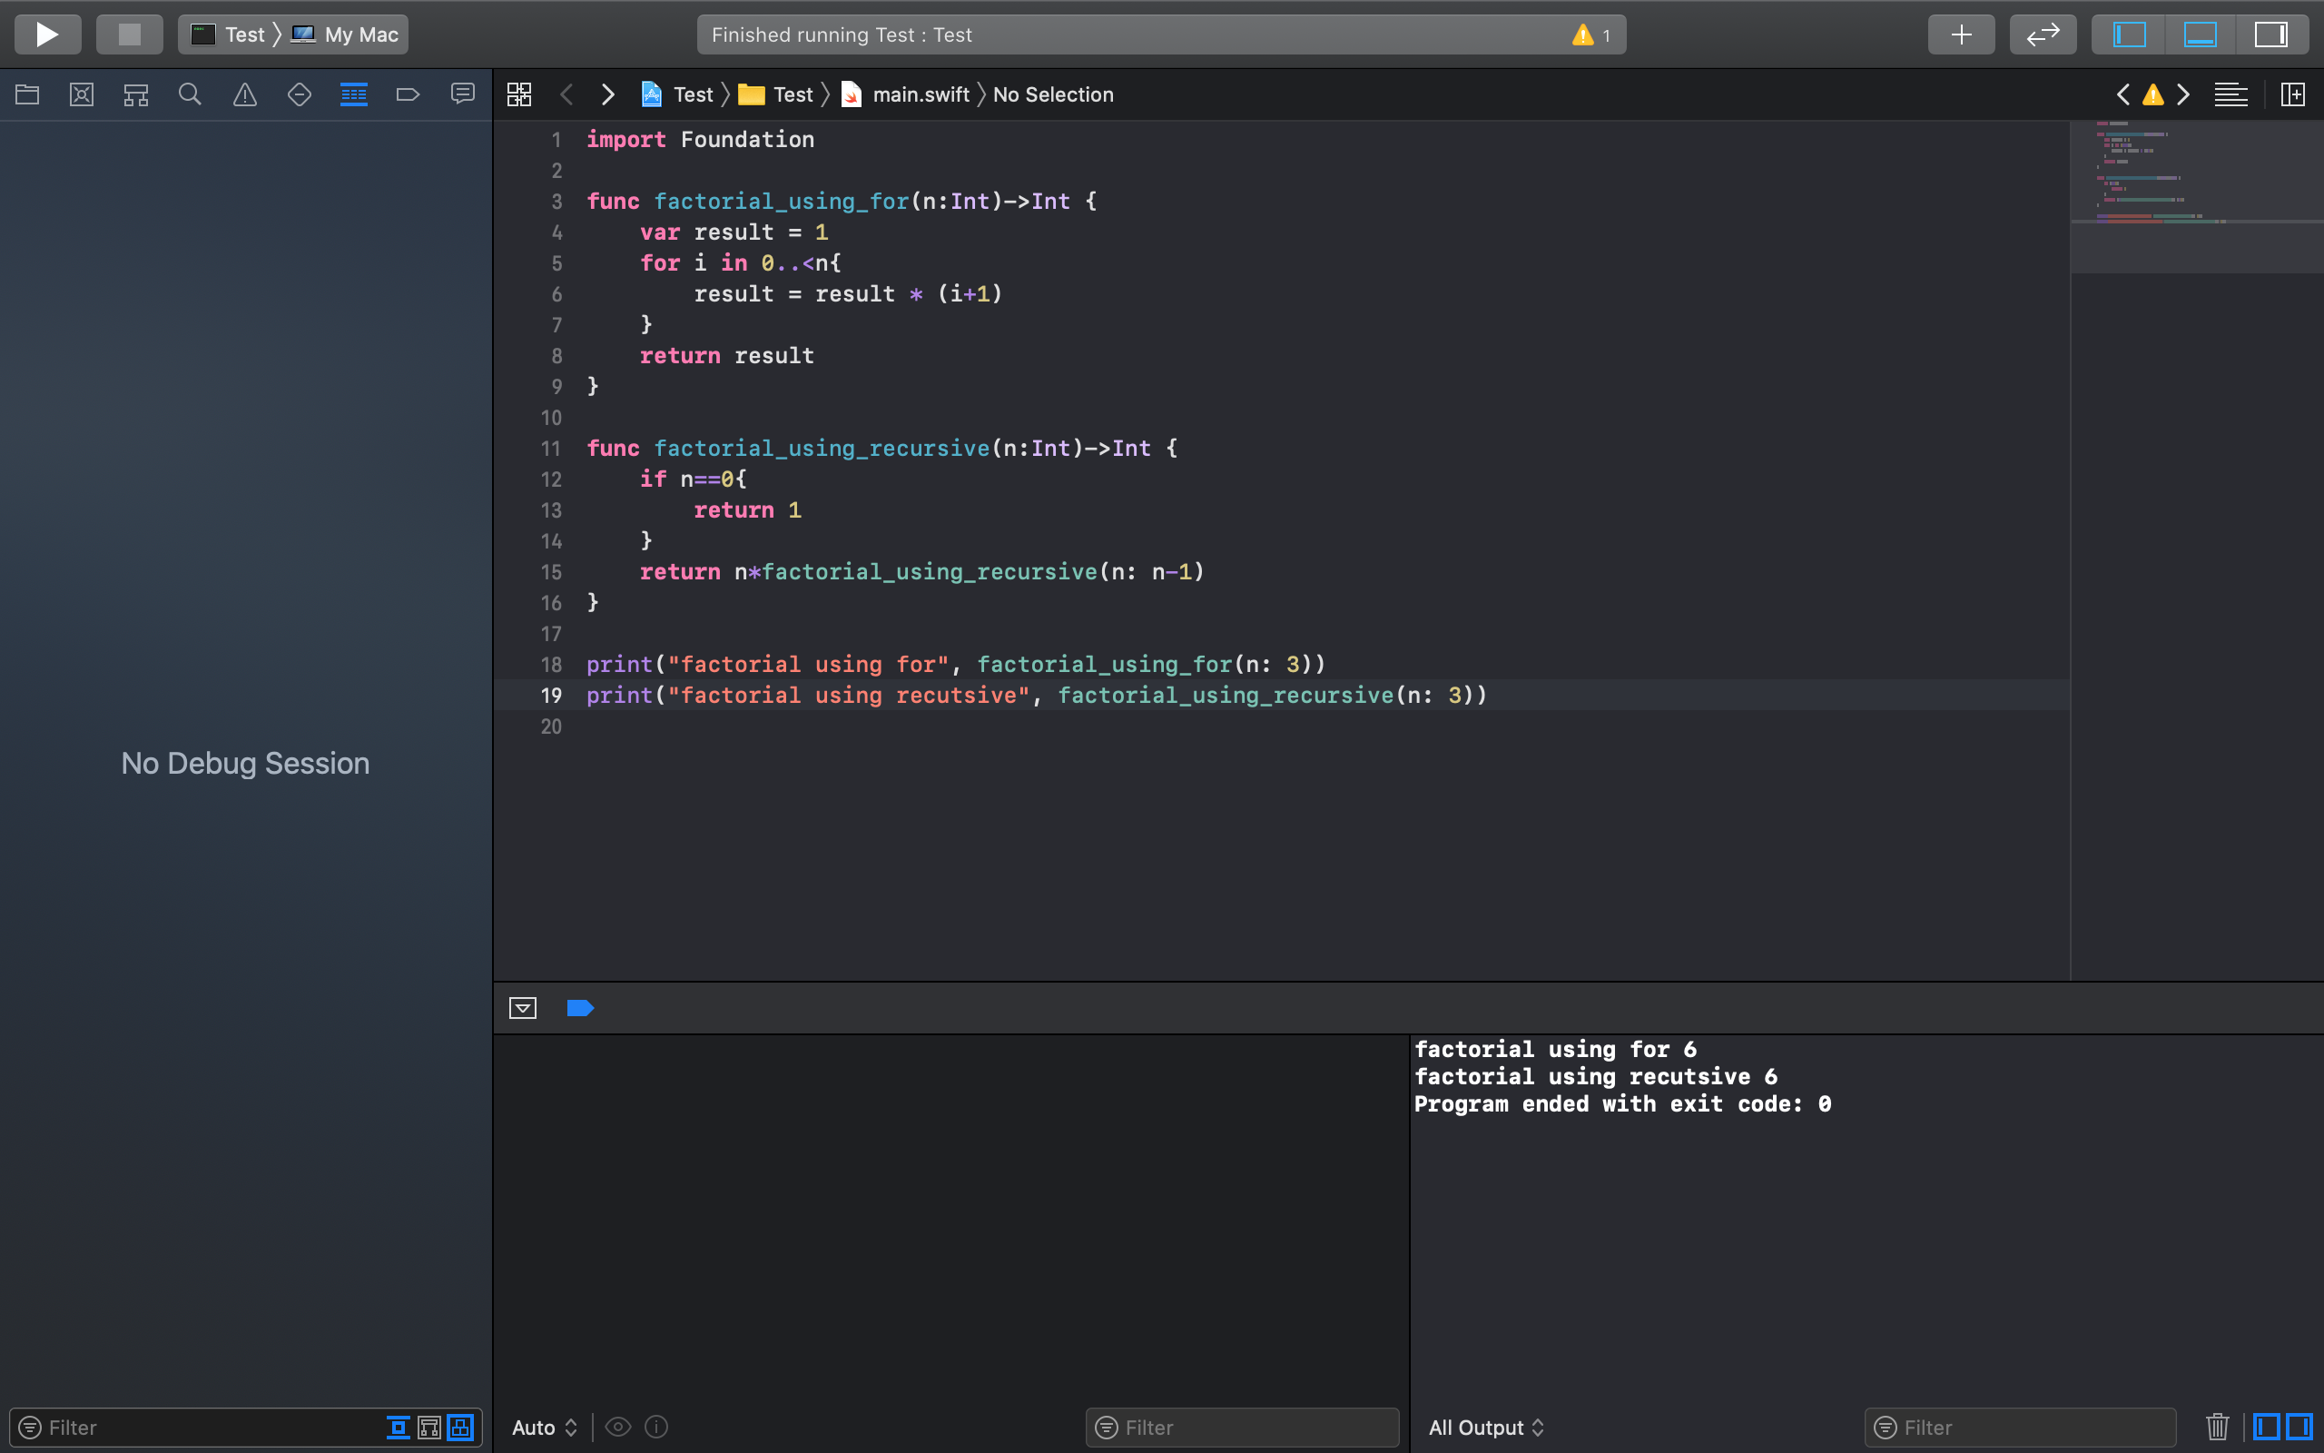Viewport: 2324px width, 1453px height.
Task: Click the Stop button in toolbar
Action: click(x=129, y=35)
